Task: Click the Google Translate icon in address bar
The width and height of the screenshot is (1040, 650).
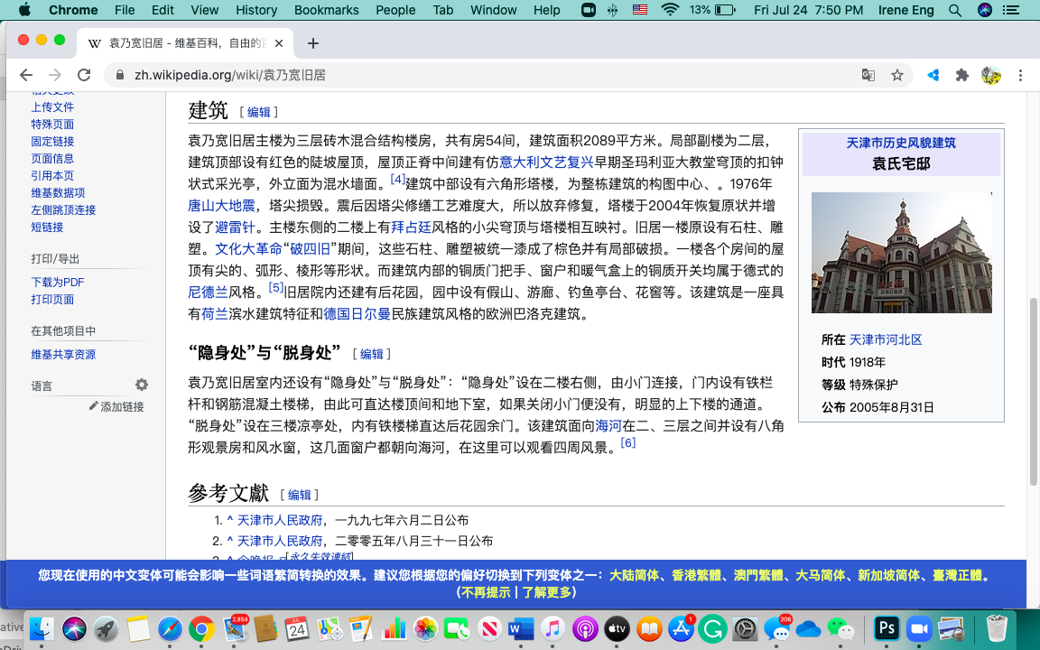Action: 868,75
